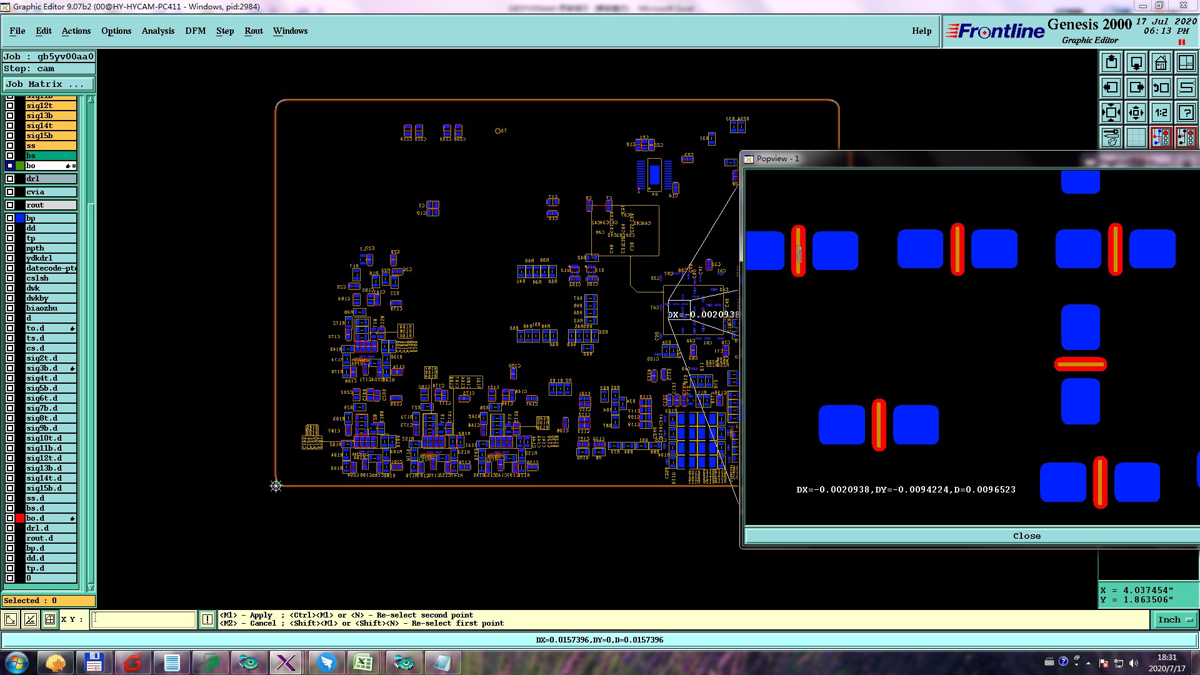Open the Job Matrix selector

[48, 84]
